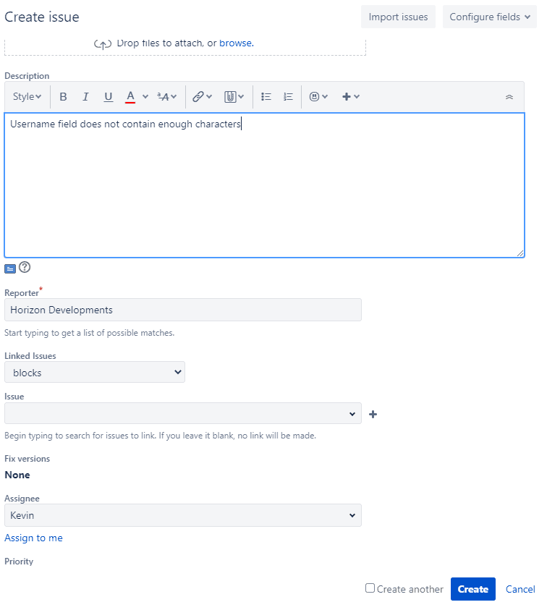Screen dimensions: 547x610
Task: Enable the Create another checkbox
Action: tap(370, 589)
